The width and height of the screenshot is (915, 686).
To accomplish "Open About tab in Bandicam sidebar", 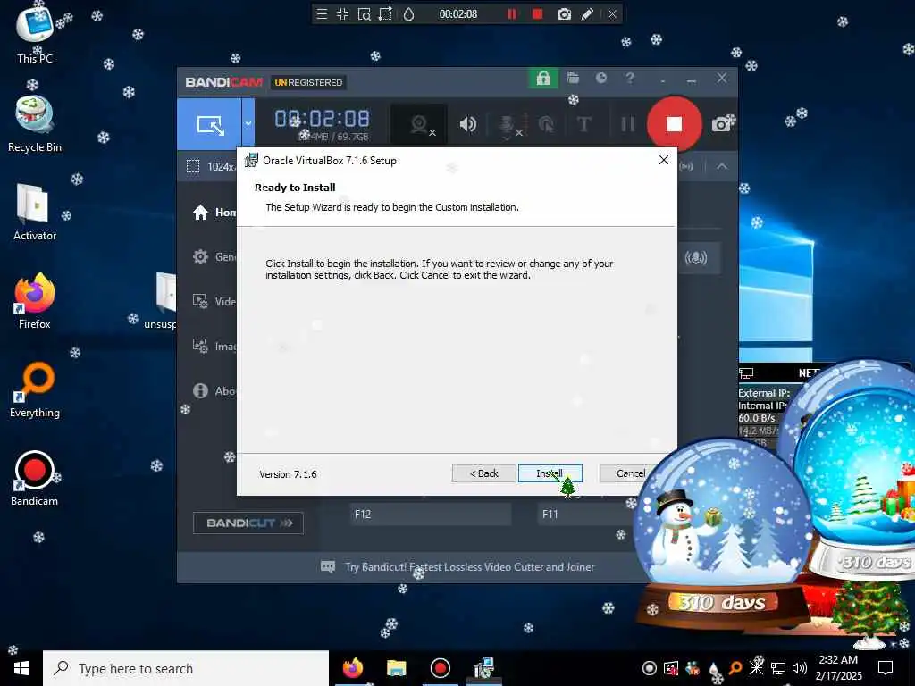I will click(214, 391).
